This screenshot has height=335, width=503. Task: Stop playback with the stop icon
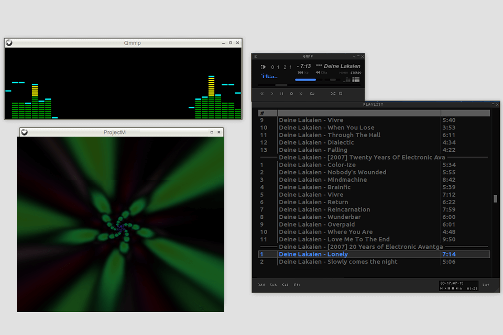291,93
